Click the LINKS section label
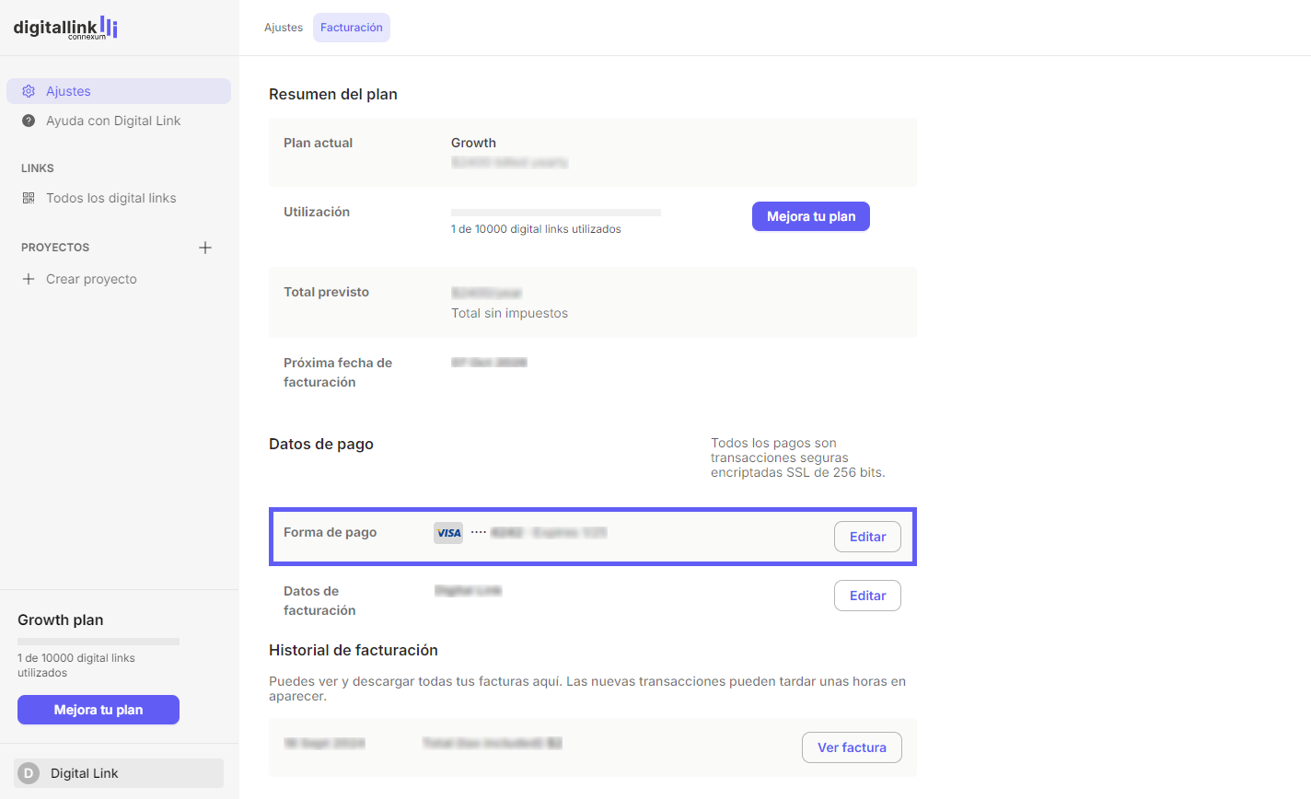The image size is (1311, 799). 38,168
